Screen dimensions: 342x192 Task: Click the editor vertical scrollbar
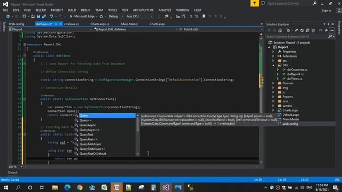click(261, 100)
